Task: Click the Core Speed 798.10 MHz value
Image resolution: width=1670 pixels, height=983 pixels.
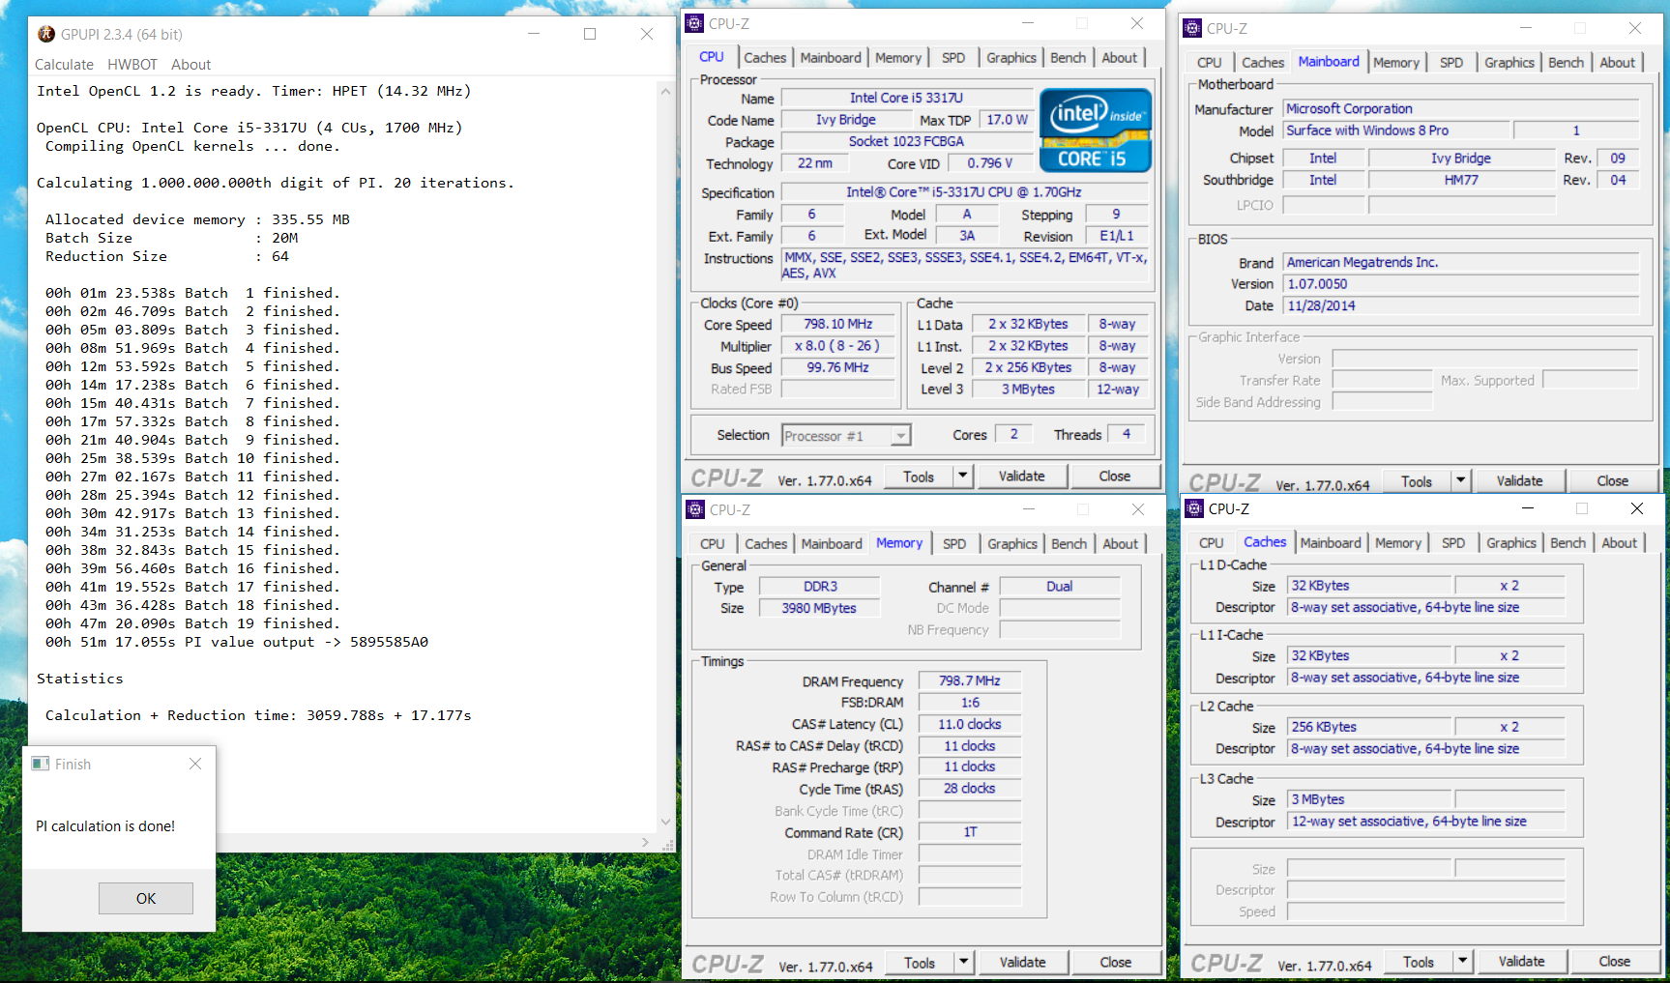Action: click(x=837, y=324)
